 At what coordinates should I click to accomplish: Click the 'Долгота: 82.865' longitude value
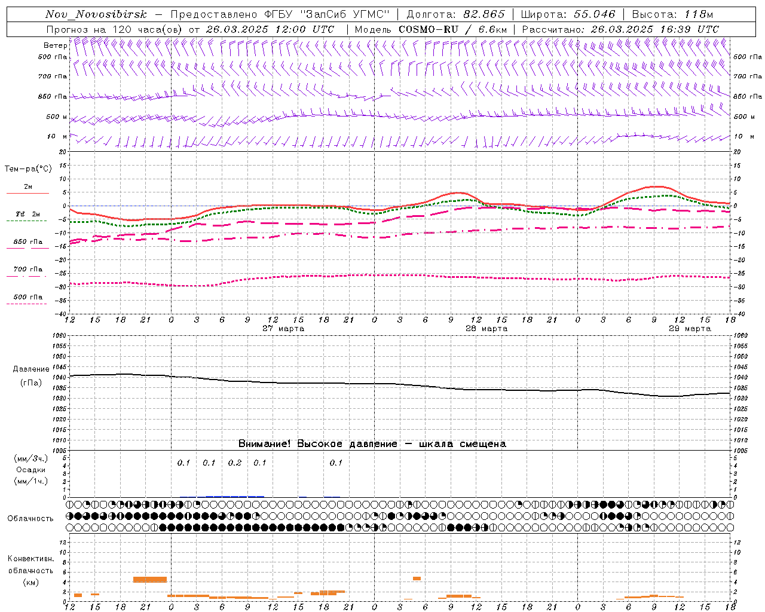tap(455, 14)
